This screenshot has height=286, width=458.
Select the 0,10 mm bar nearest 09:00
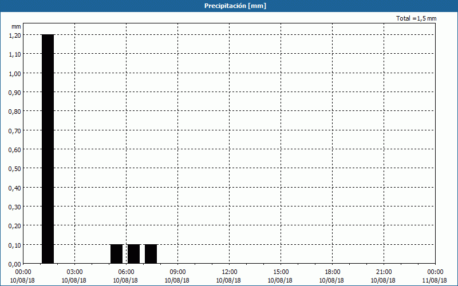[x=151, y=254]
